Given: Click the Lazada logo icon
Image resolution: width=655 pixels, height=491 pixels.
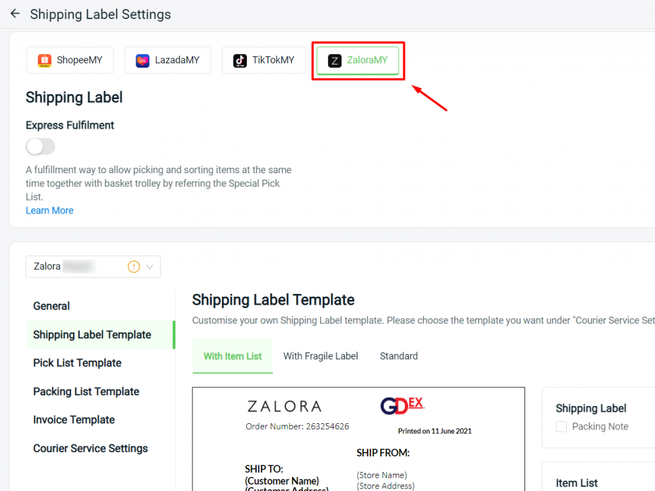Looking at the screenshot, I should [143, 61].
